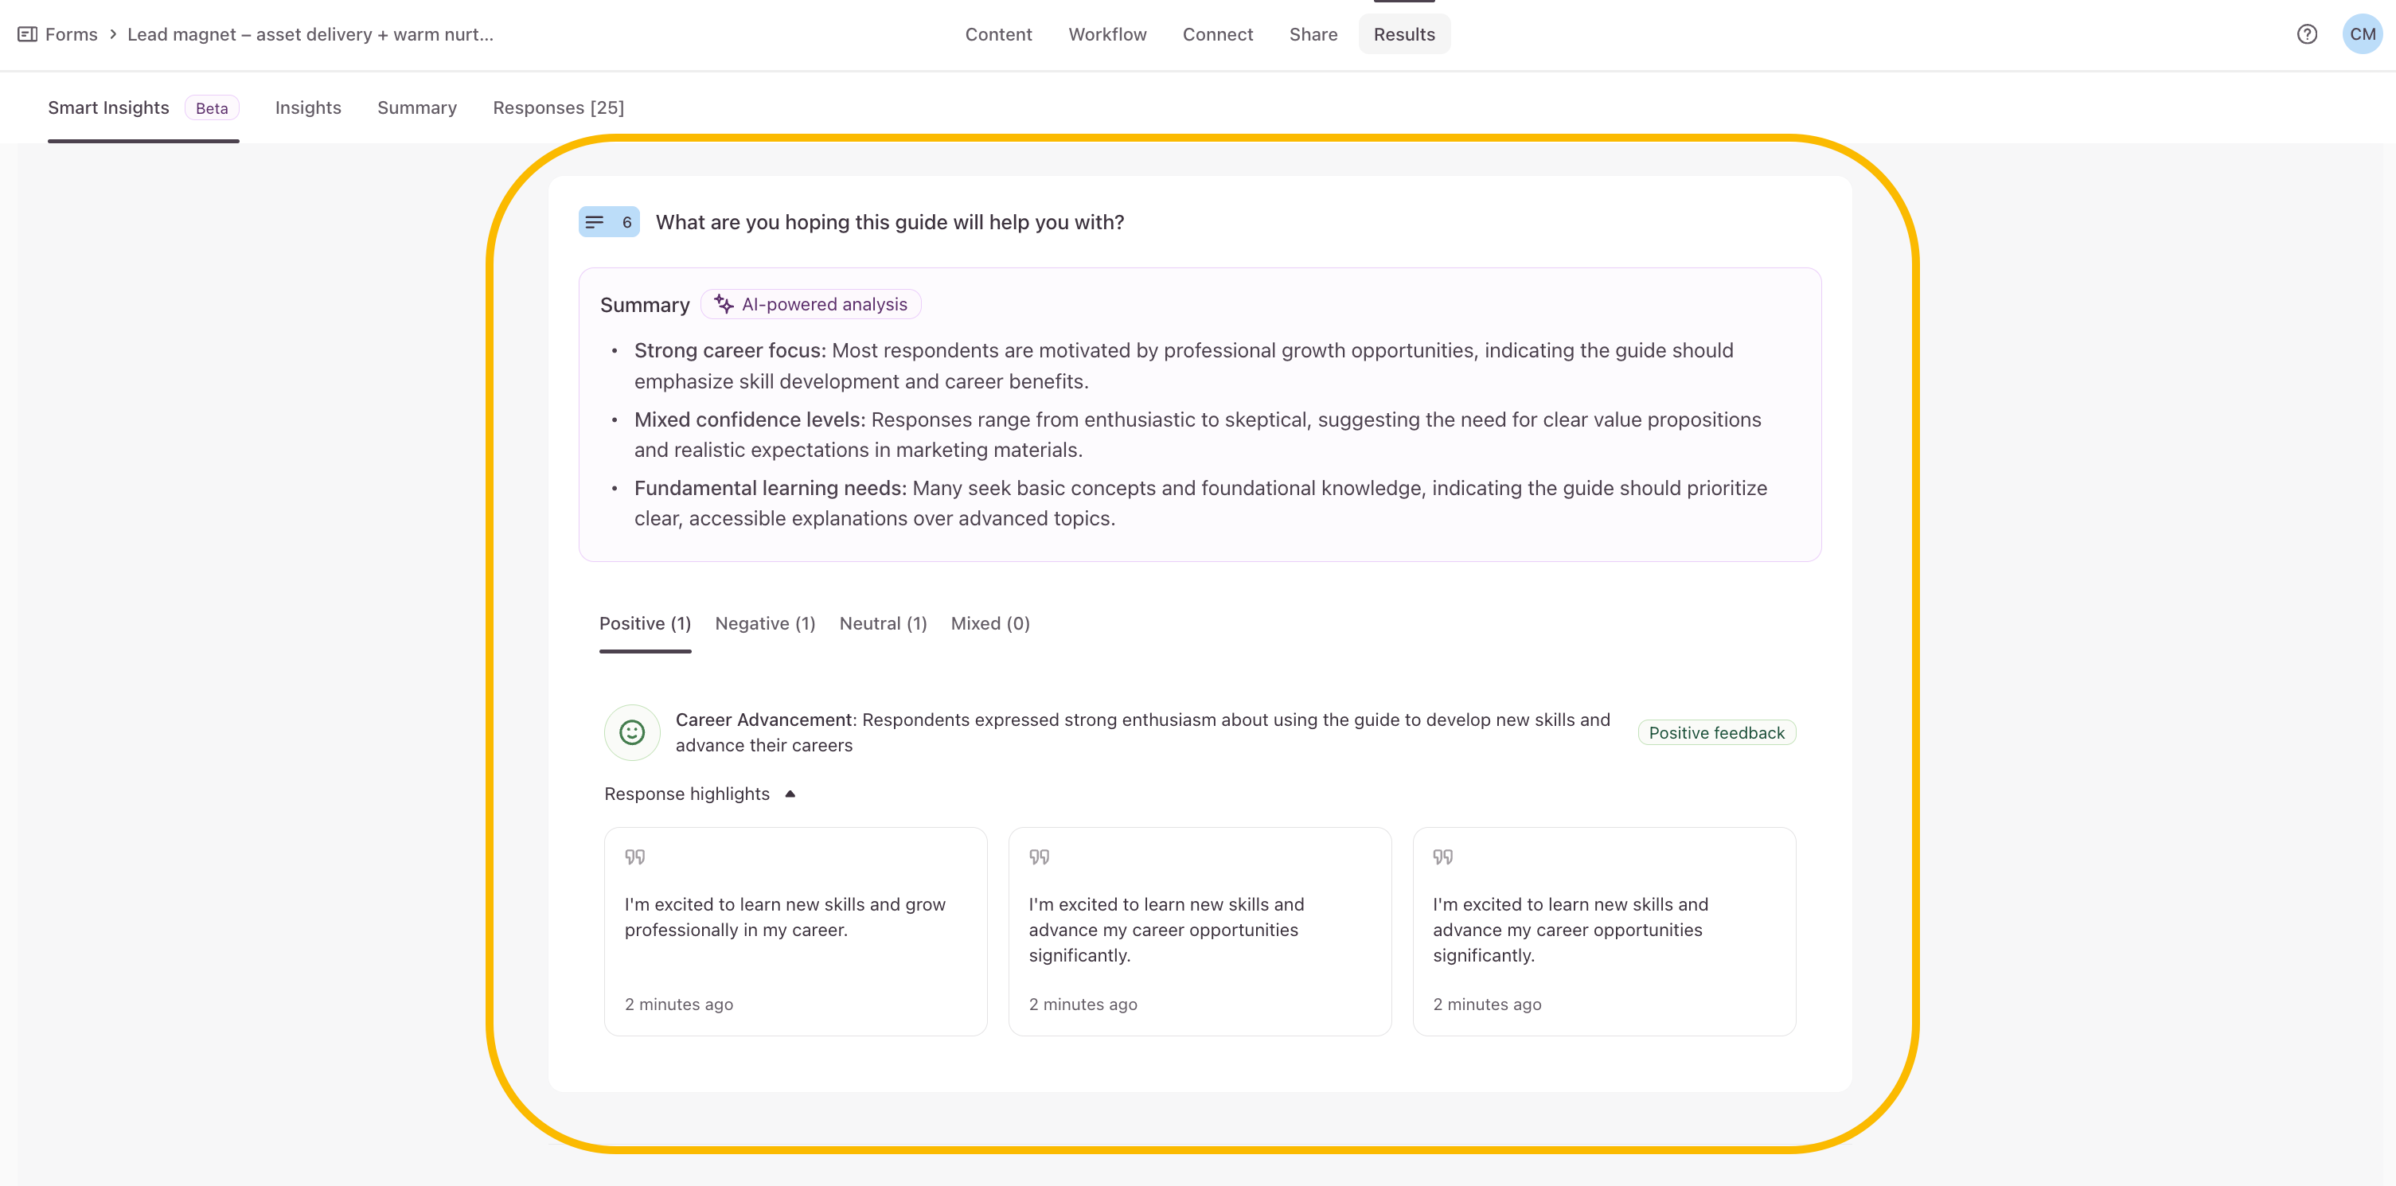Click quote icon on third response card

[1442, 856]
